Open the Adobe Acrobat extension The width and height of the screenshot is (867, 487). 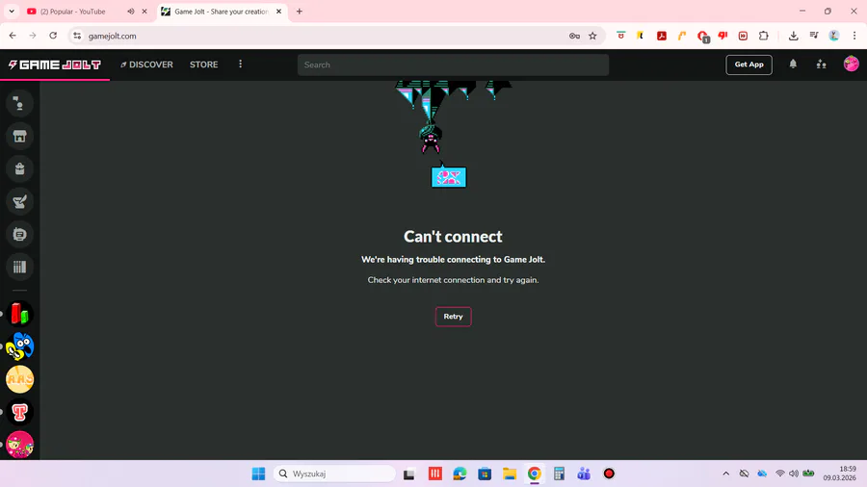click(x=661, y=36)
